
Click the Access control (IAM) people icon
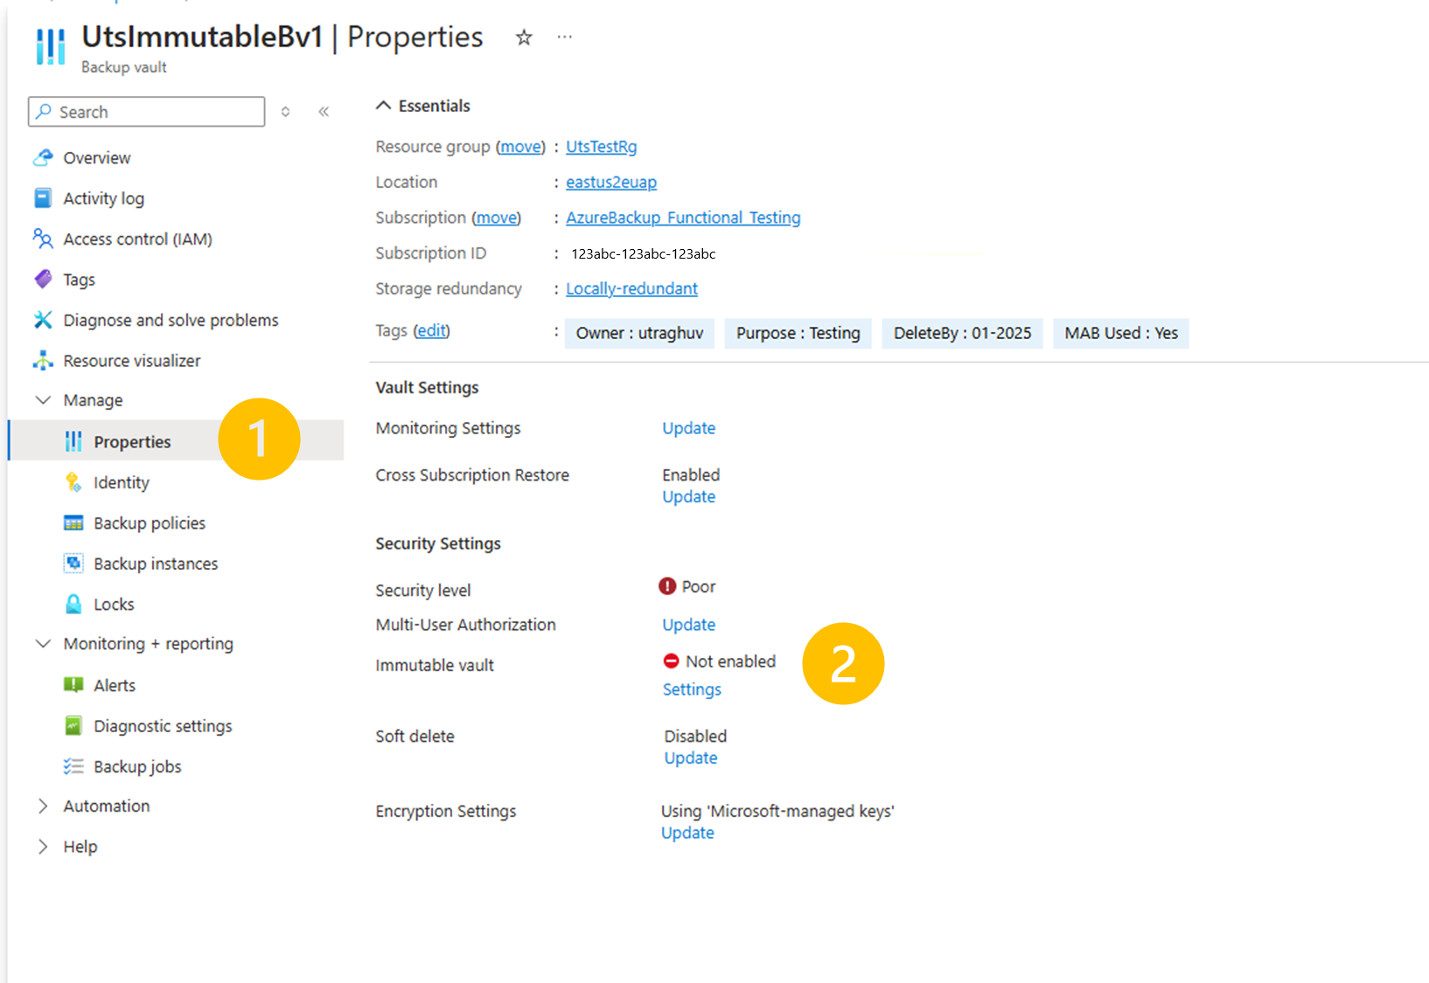point(43,239)
